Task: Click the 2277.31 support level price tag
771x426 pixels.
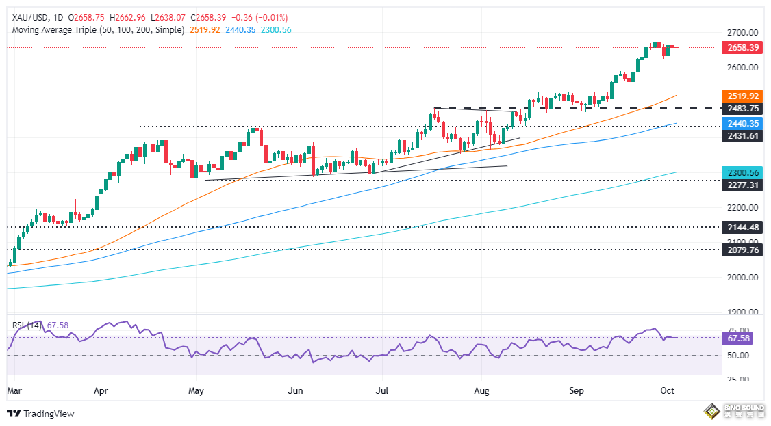Action: click(742, 185)
